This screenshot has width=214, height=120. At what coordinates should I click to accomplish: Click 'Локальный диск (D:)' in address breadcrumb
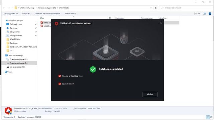pyautogui.click(x=47, y=8)
